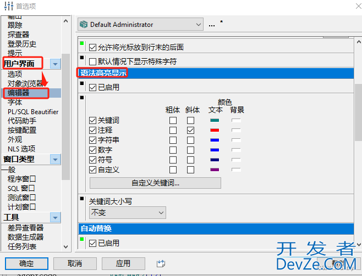Uncheck the 自定义 highlight checkbox
Screen dimensions: 362x276
92,170
